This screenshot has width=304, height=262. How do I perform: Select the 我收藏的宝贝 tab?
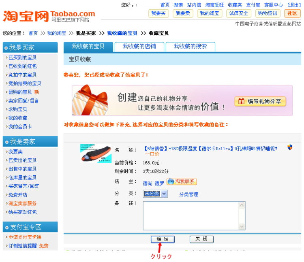88,47
